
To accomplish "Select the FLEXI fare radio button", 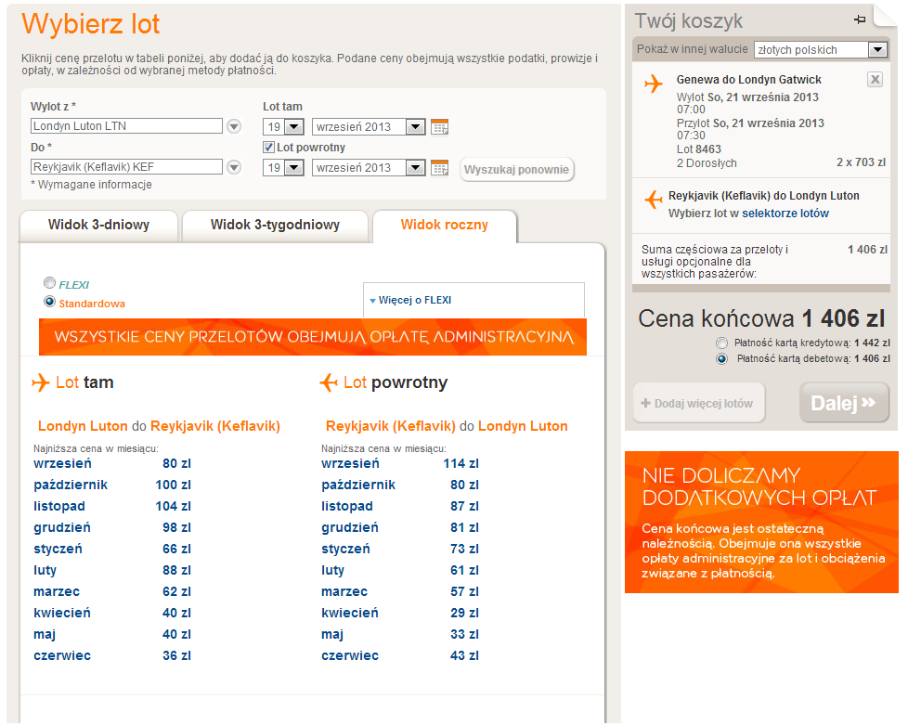I will pyautogui.click(x=50, y=282).
